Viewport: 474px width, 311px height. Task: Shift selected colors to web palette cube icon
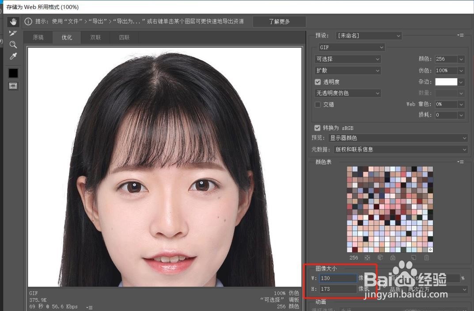[380, 258]
